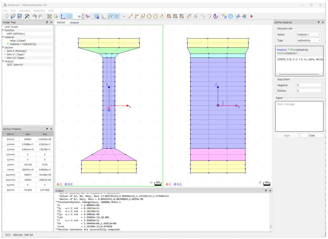Image resolution: width=328 pixels, height=239 pixels.
Task: Open the material Name dropdown
Action: pyautogui.click(x=309, y=34)
